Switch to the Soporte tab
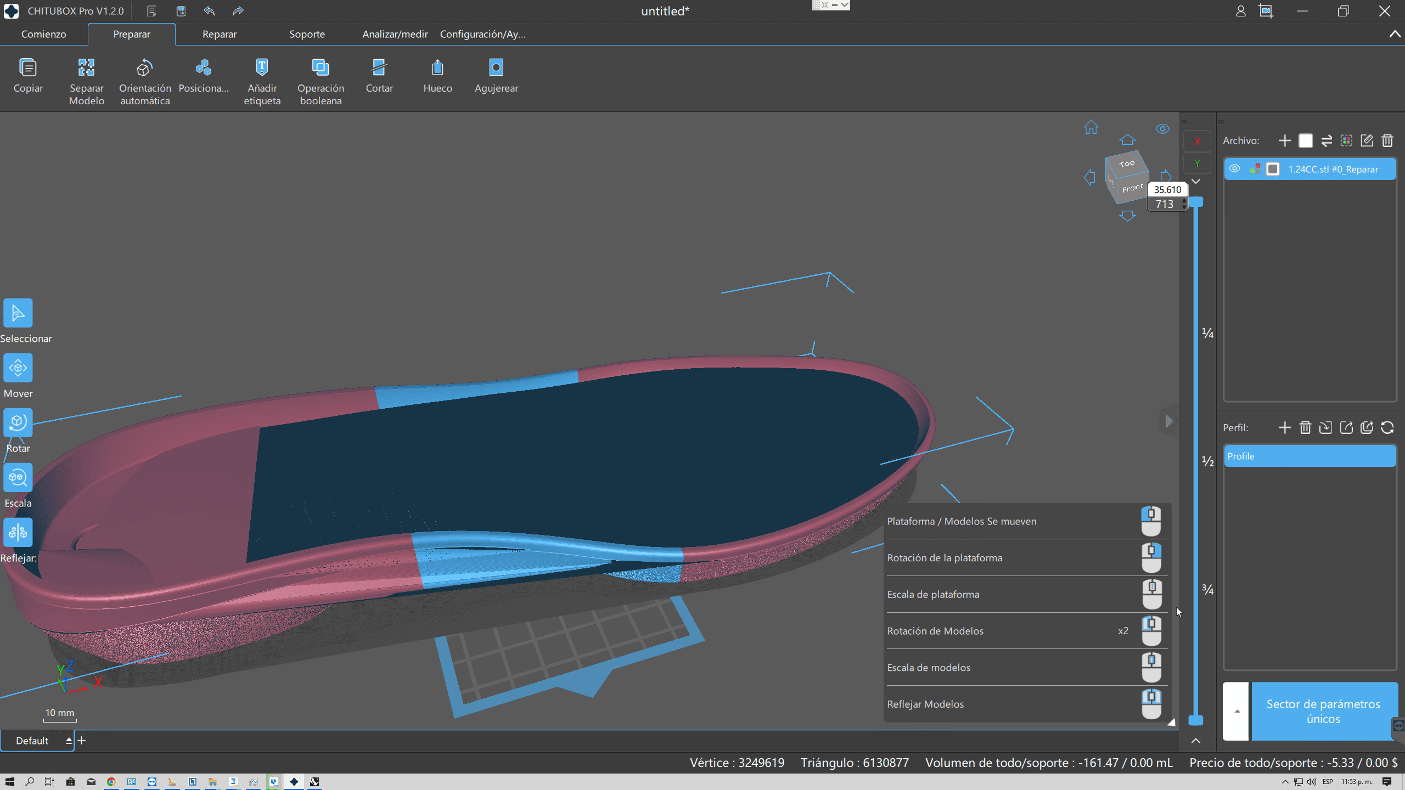Screen dimensions: 1405x790 click(307, 34)
